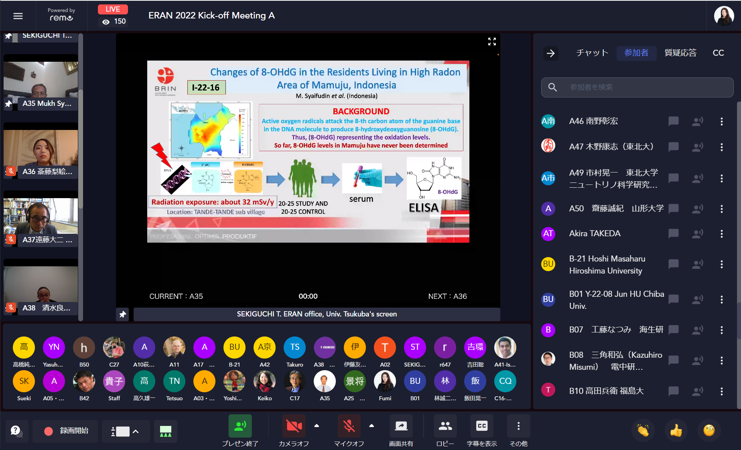Expand microphone device options arrow

coord(372,426)
